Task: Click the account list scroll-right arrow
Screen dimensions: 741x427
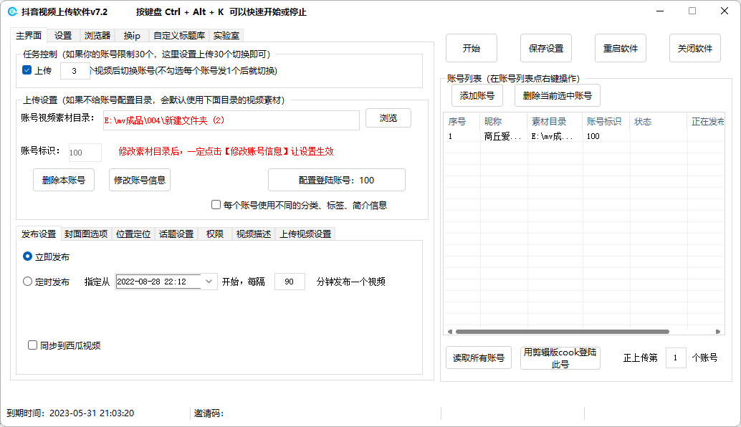Action: click(718, 332)
